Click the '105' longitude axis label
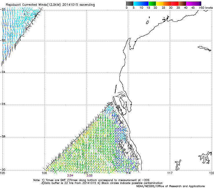Screen dimensions: 214x188 (2, 173)
